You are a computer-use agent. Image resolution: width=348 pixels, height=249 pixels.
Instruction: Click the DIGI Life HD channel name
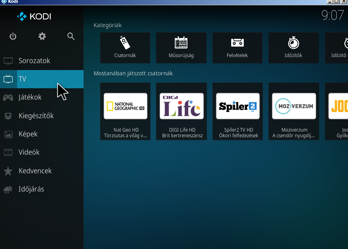(x=182, y=130)
